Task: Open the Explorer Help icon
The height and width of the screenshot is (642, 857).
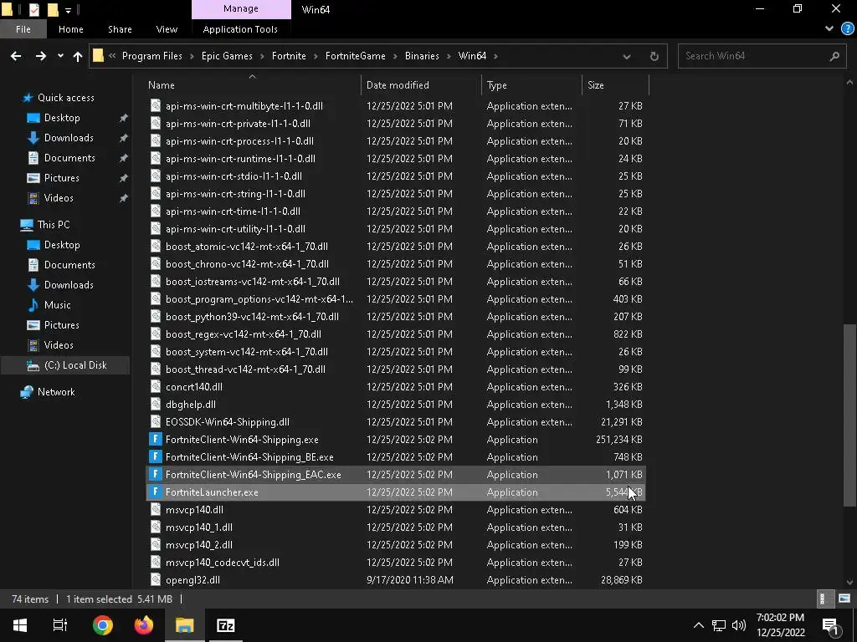Action: [x=847, y=28]
